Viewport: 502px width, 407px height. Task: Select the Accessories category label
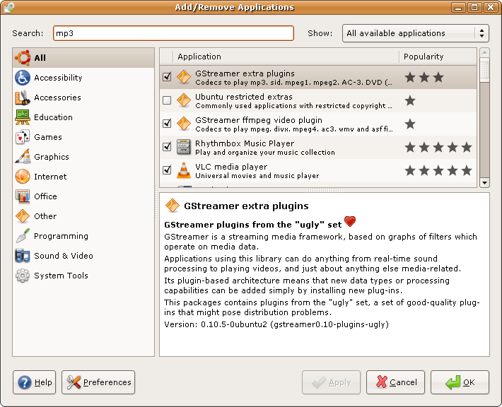(x=58, y=98)
